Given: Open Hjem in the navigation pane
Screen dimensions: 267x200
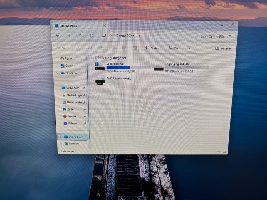Looking at the screenshot, I should click(66, 58).
